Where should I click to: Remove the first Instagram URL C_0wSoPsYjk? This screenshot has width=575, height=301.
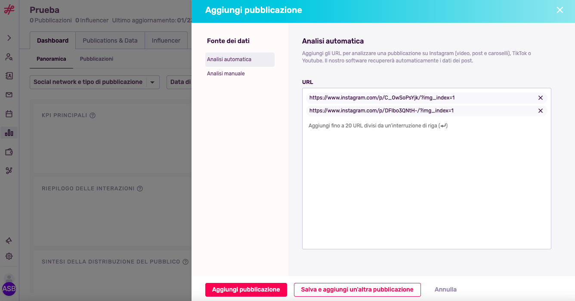point(541,98)
